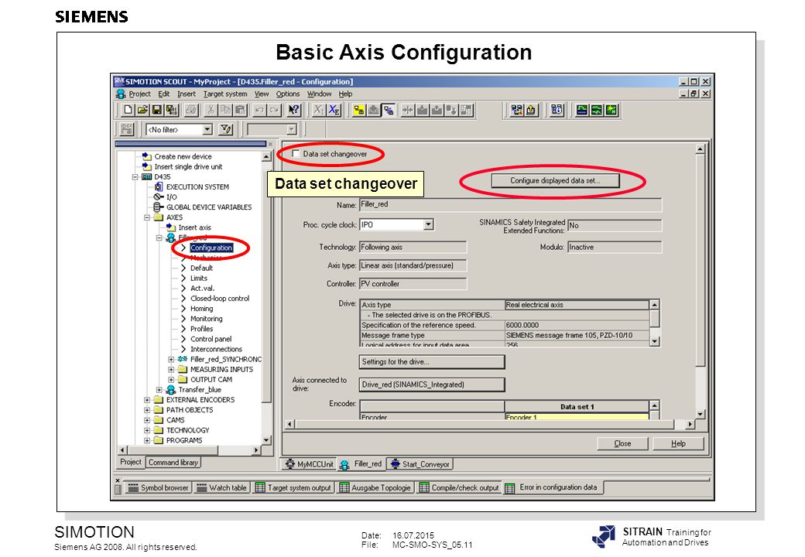
Task: Open the No filter dropdown
Action: coord(207,130)
